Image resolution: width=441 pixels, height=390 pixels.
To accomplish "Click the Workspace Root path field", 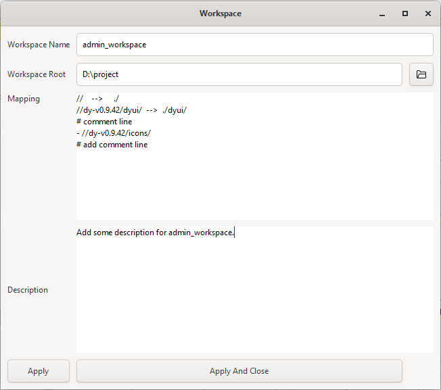I will pos(239,74).
